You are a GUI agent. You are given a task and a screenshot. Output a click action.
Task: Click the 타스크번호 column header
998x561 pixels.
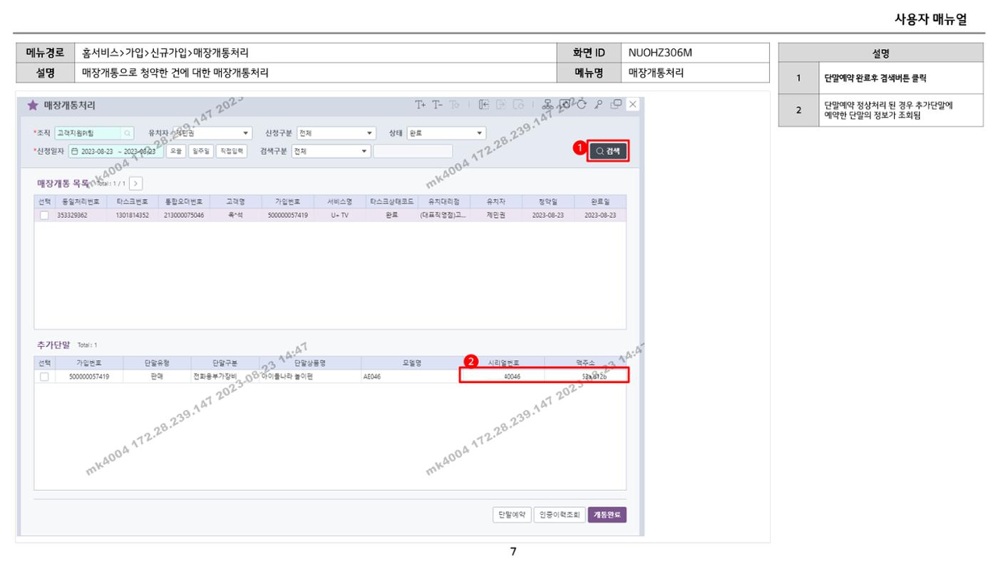pos(133,201)
